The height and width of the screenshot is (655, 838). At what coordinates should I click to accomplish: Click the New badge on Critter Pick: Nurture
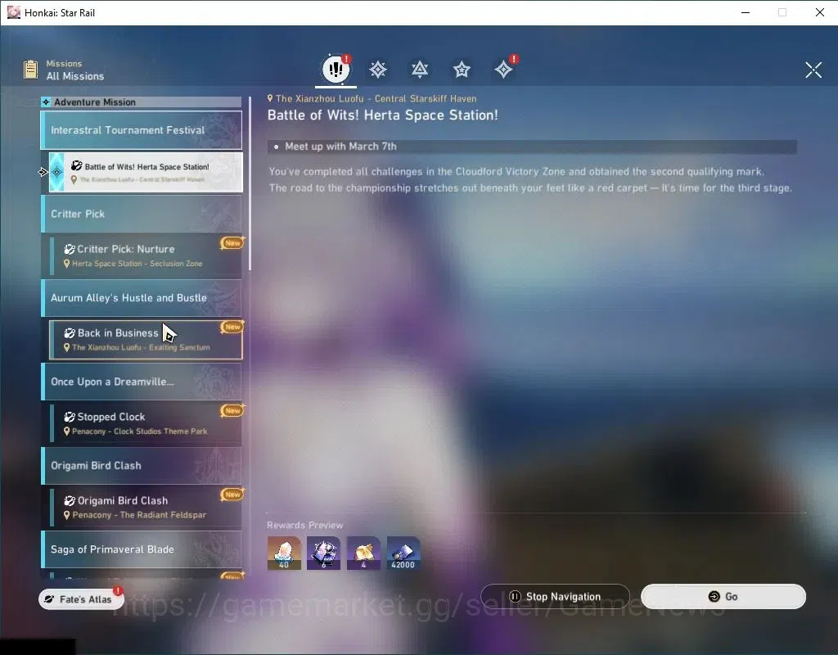[232, 242]
